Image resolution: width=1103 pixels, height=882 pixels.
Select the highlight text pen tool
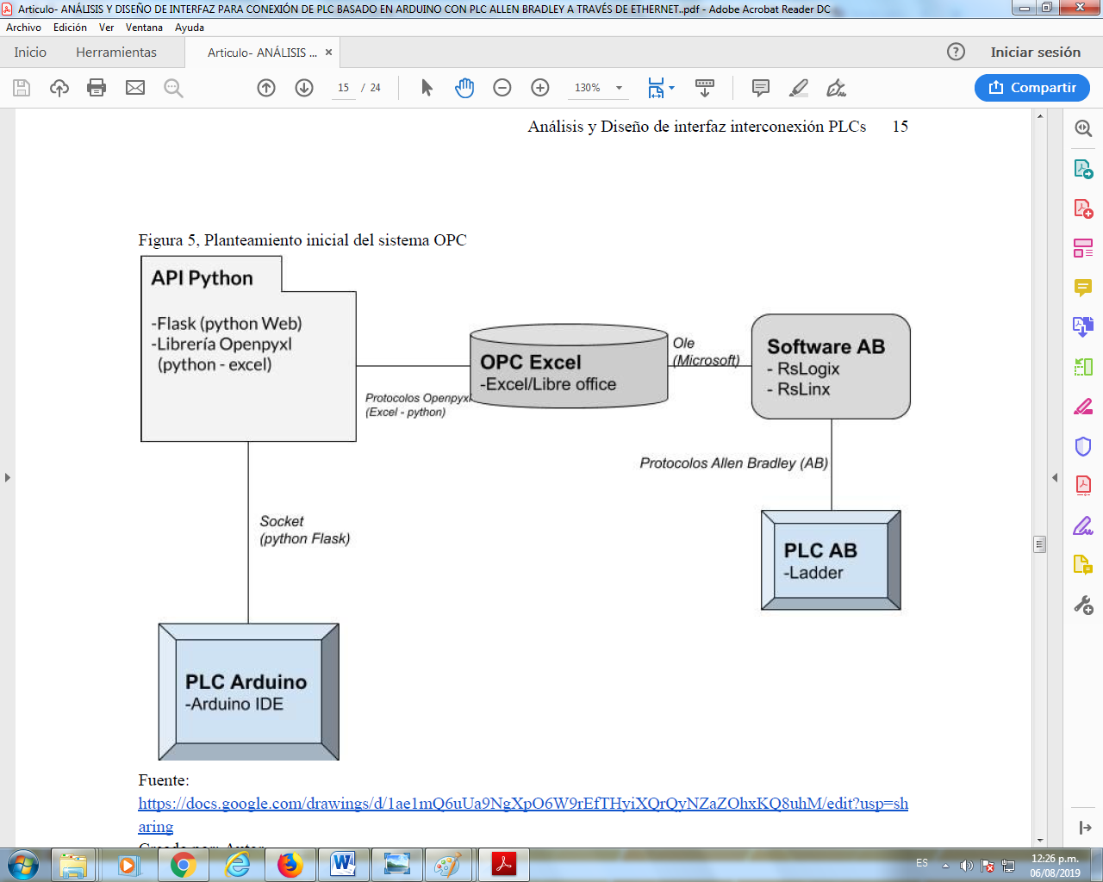click(x=799, y=88)
